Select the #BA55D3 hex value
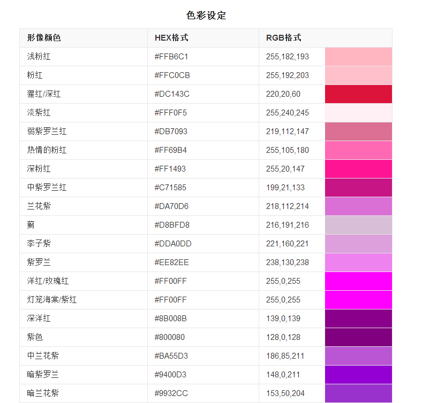This screenshot has height=403, width=430. pos(171,356)
